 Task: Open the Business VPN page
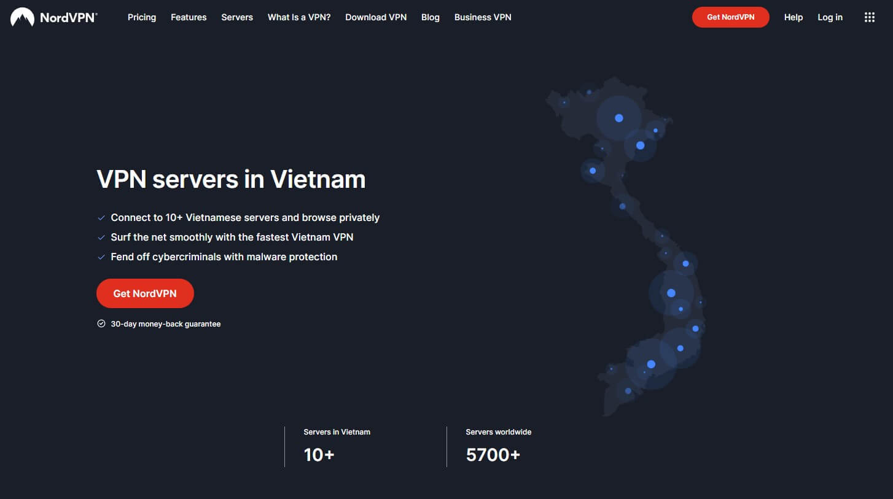[483, 17]
